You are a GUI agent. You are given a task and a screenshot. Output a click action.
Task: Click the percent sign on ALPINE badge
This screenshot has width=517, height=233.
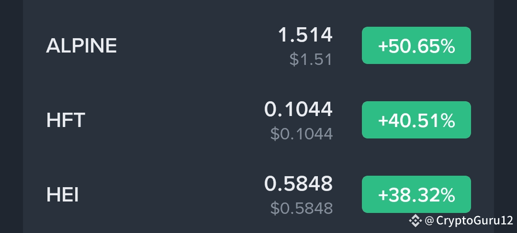[x=448, y=46]
